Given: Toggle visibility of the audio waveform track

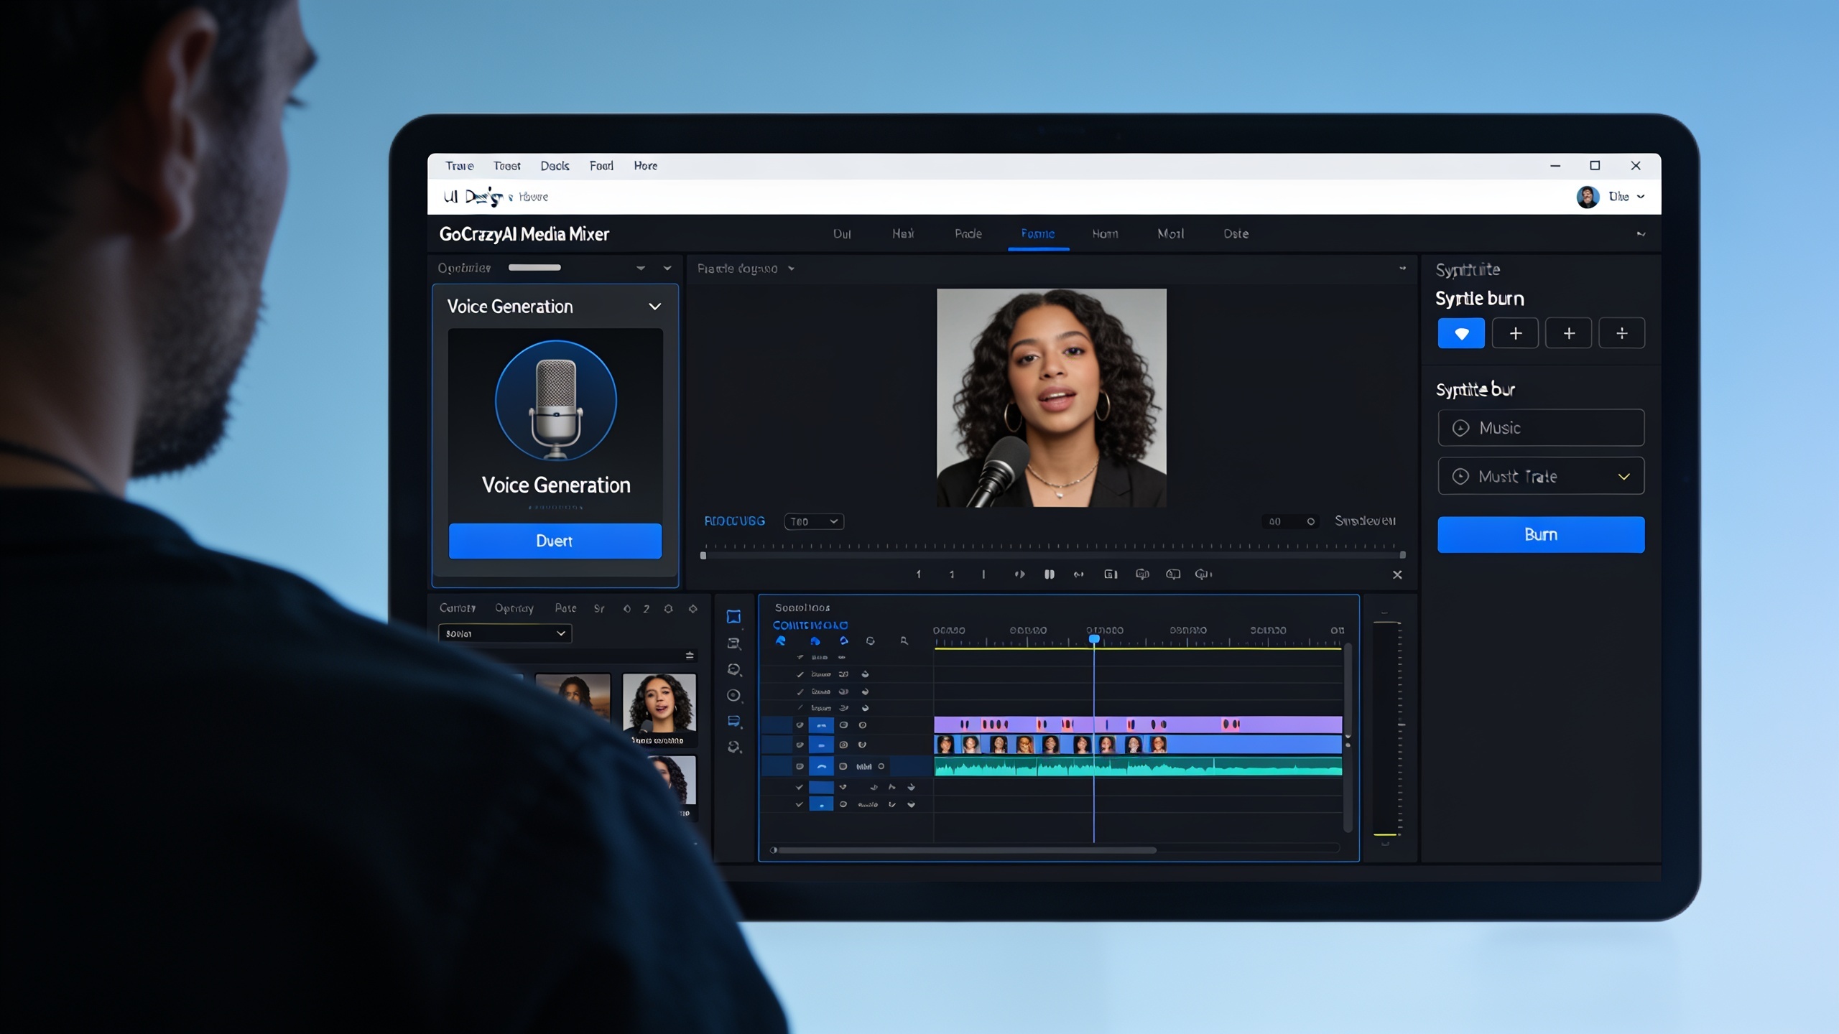Looking at the screenshot, I should pyautogui.click(x=800, y=766).
